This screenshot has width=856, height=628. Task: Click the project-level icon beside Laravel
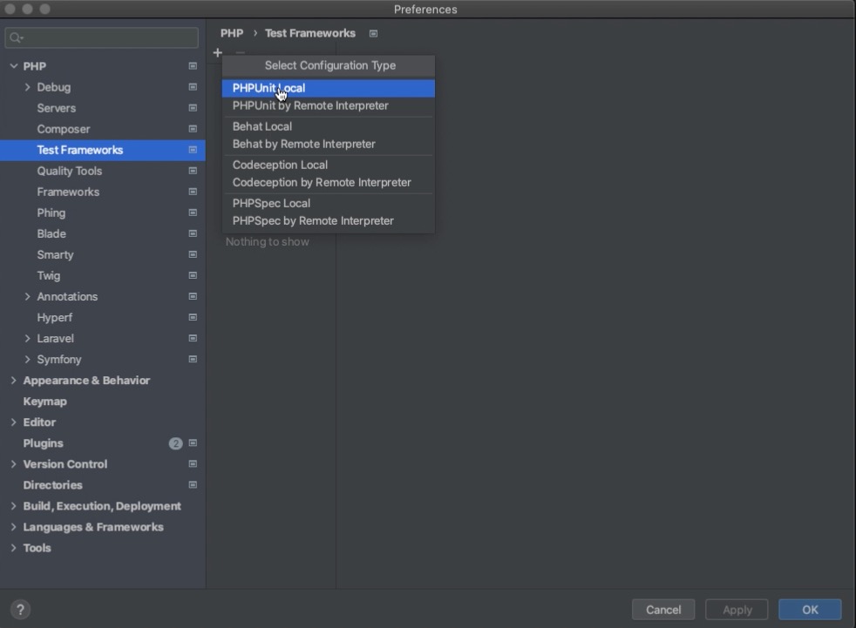click(193, 338)
